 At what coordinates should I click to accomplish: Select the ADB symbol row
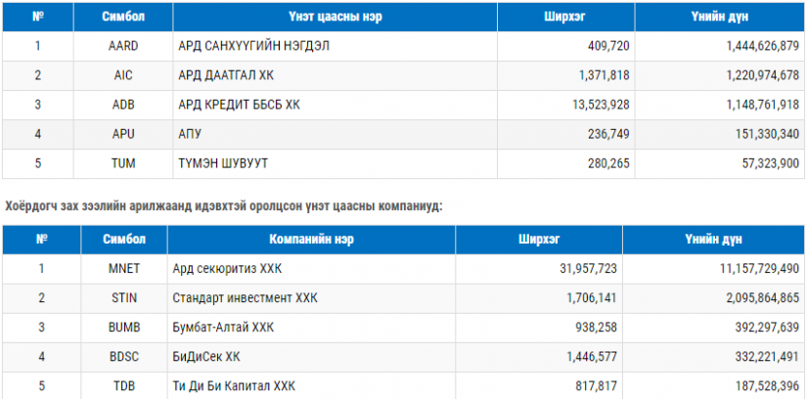click(403, 105)
